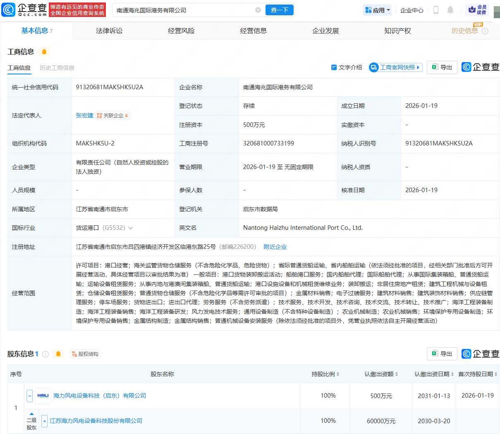This screenshot has height=434, width=500.
Task: Click the Qcc.com logo in header
Action: (25, 10)
